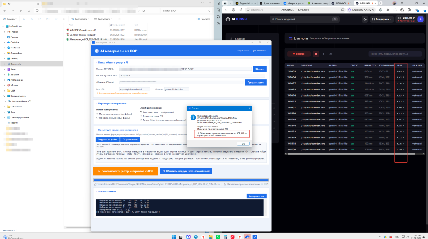Select Обновить (только новые файлы)
This screenshot has width=428, height=239.
113,118
